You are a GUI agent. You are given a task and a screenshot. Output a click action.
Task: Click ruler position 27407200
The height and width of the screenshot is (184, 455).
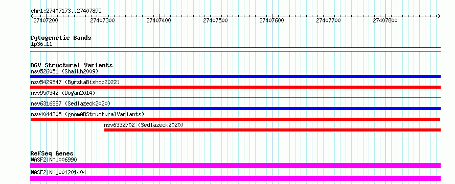tap(46, 20)
